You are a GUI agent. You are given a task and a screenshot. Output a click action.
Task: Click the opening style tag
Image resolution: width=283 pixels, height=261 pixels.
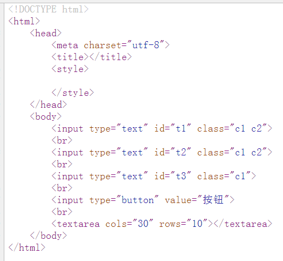(70, 69)
